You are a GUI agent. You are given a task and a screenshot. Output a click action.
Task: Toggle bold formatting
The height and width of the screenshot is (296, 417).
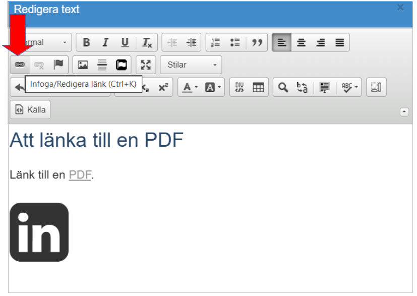click(86, 42)
